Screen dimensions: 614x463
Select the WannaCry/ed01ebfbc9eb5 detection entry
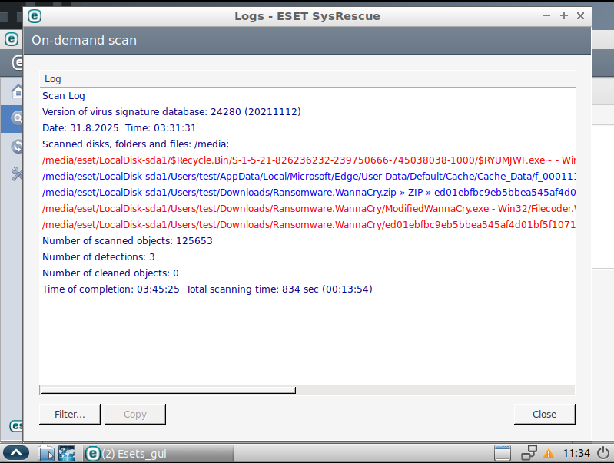[x=309, y=225]
